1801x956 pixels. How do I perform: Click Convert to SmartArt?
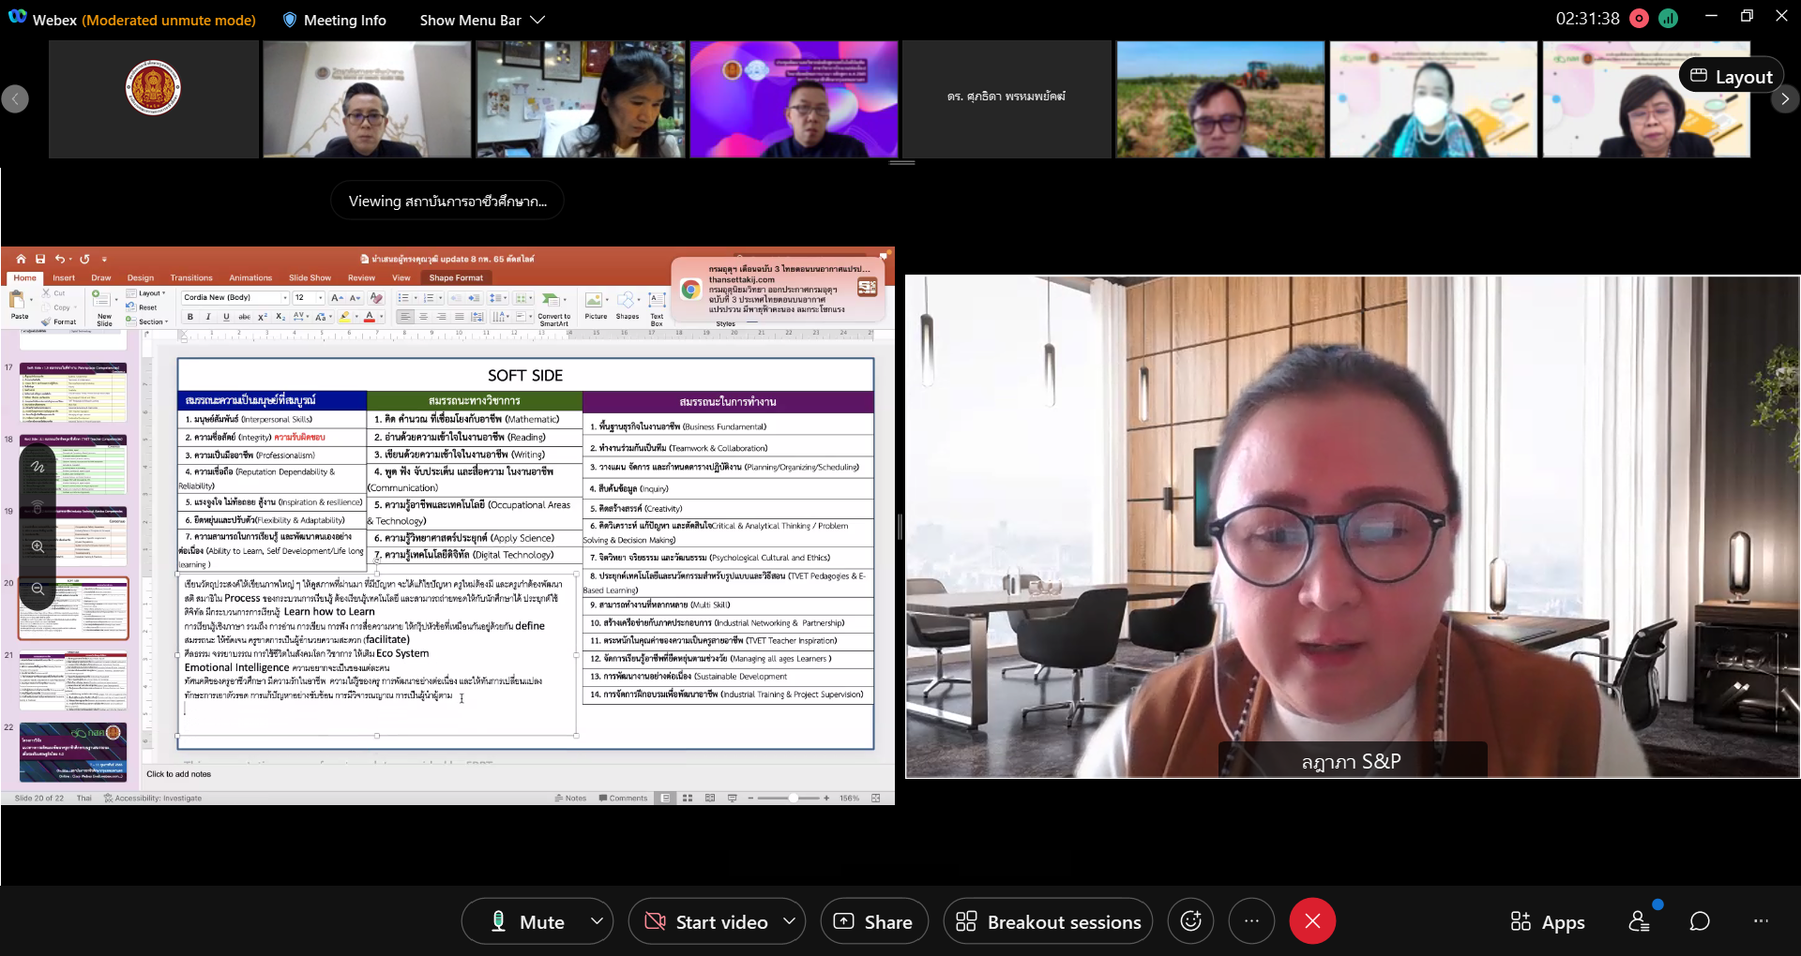pyautogui.click(x=553, y=307)
